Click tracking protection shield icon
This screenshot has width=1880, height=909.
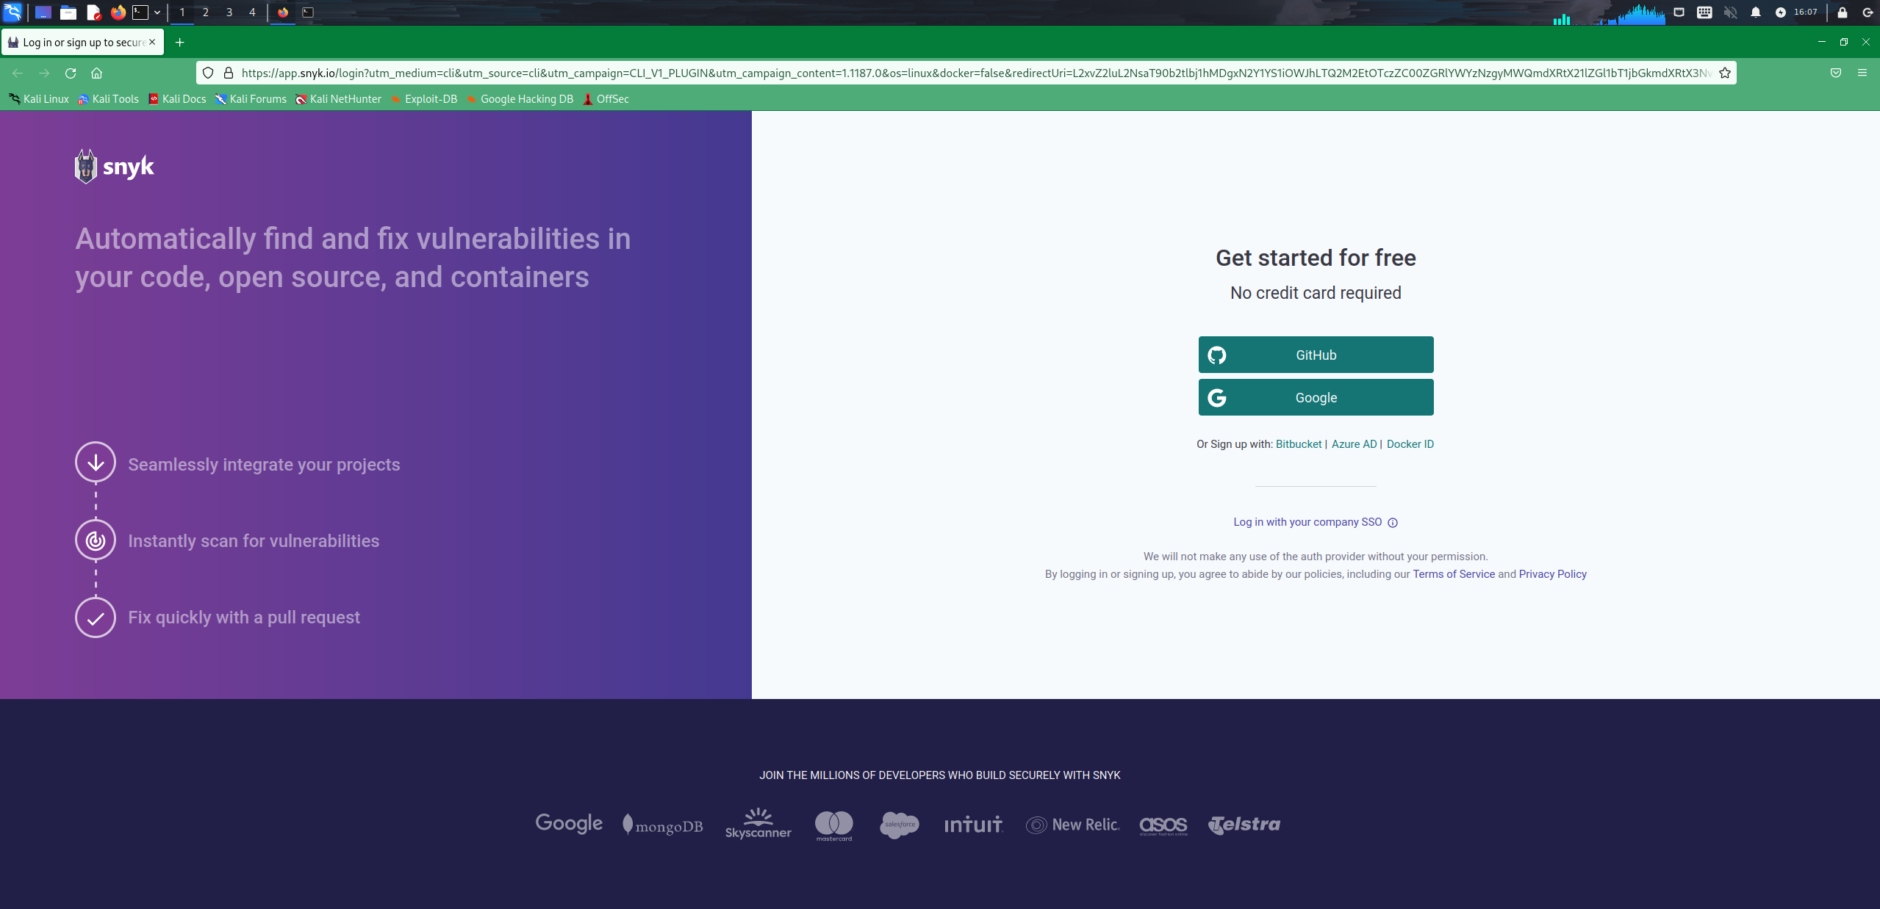click(x=208, y=73)
